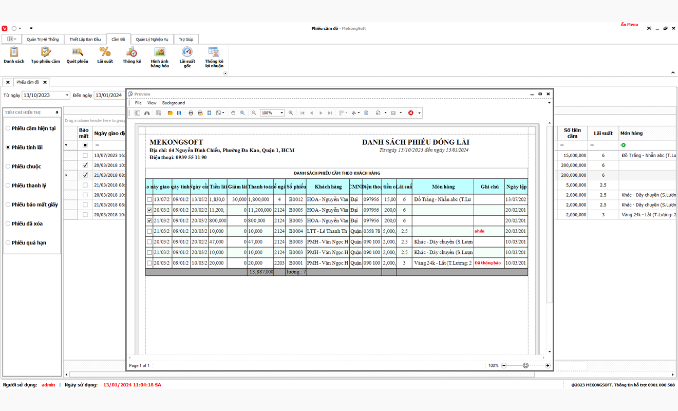Switch to Quản Lý Nghiệp Vụ tab
This screenshot has height=411, width=678.
point(152,39)
